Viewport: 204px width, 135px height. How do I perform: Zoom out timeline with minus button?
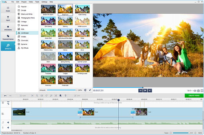[x=171, y=133]
